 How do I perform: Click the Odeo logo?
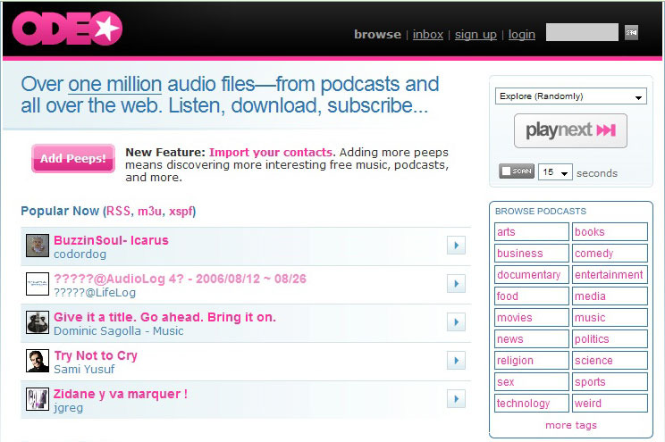point(67,29)
